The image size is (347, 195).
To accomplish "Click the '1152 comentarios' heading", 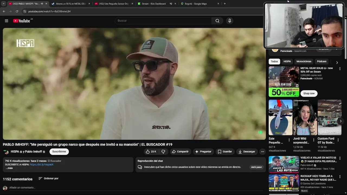I will (18, 179).
